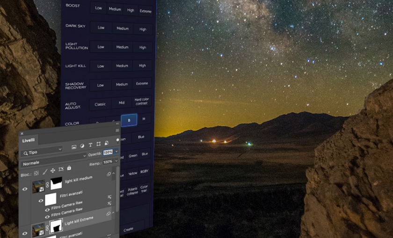
Task: Set Light Kill to Low
Action: pos(101,66)
